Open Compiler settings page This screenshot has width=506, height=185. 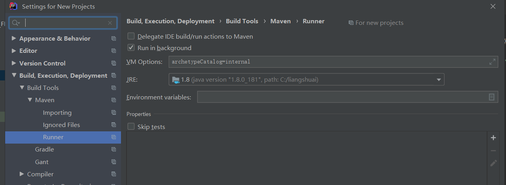(x=40, y=174)
